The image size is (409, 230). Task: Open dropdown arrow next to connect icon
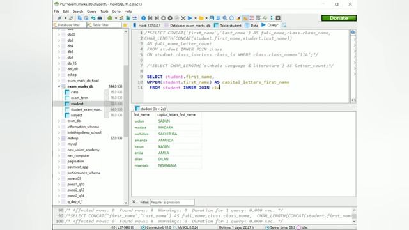[x=65, y=18]
